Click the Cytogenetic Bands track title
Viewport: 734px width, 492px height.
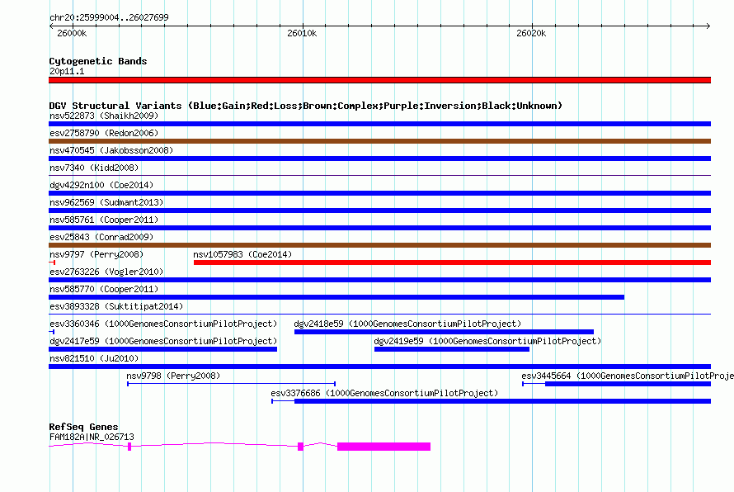coord(98,61)
